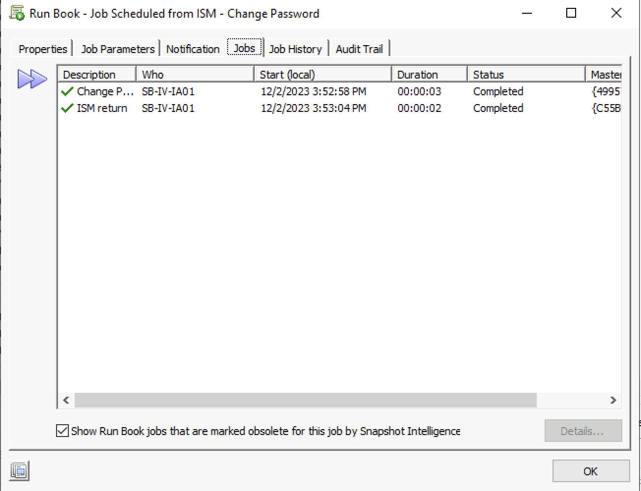The height and width of the screenshot is (491, 641).
Task: Click the double-arrow Run Book jobs icon
Action: click(32, 79)
